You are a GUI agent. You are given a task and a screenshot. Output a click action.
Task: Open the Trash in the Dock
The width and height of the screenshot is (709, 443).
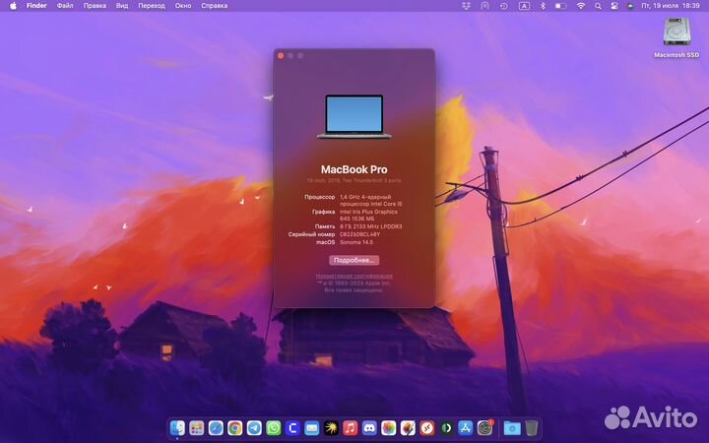click(532, 427)
